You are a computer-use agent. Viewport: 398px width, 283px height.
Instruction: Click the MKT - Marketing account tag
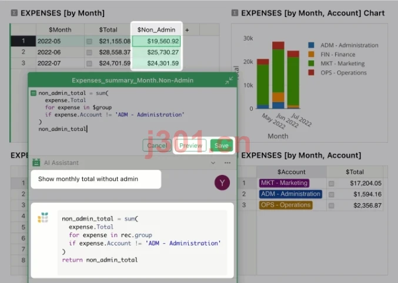pyautogui.click(x=284, y=183)
